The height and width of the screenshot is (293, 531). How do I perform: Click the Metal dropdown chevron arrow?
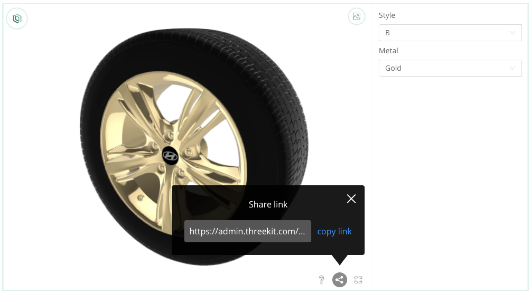point(512,68)
